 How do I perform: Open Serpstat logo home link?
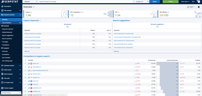10,2
